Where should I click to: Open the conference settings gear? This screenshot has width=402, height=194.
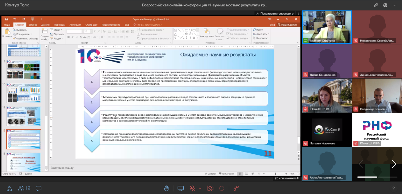tap(385, 5)
